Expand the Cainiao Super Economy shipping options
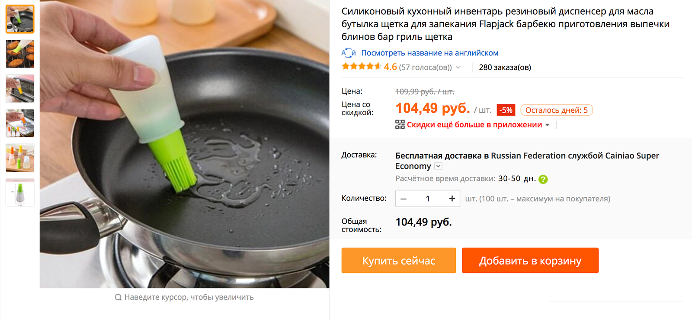 point(438,166)
